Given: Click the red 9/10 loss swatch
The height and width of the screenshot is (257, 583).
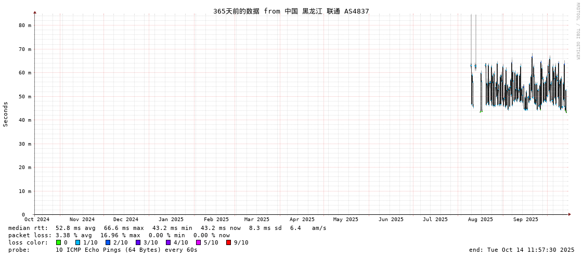Looking at the screenshot, I should click(229, 242).
